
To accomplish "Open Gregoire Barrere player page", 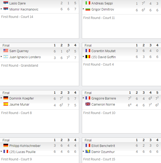I will 104,98.
